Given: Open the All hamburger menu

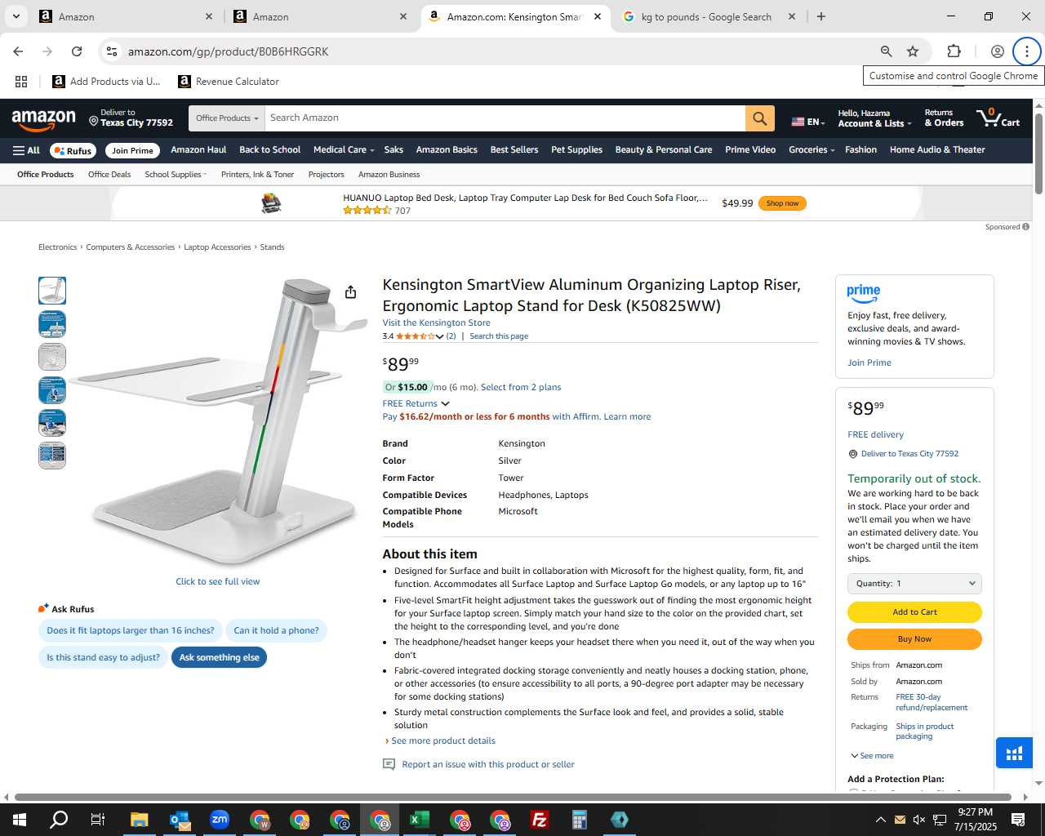Looking at the screenshot, I should [x=26, y=150].
